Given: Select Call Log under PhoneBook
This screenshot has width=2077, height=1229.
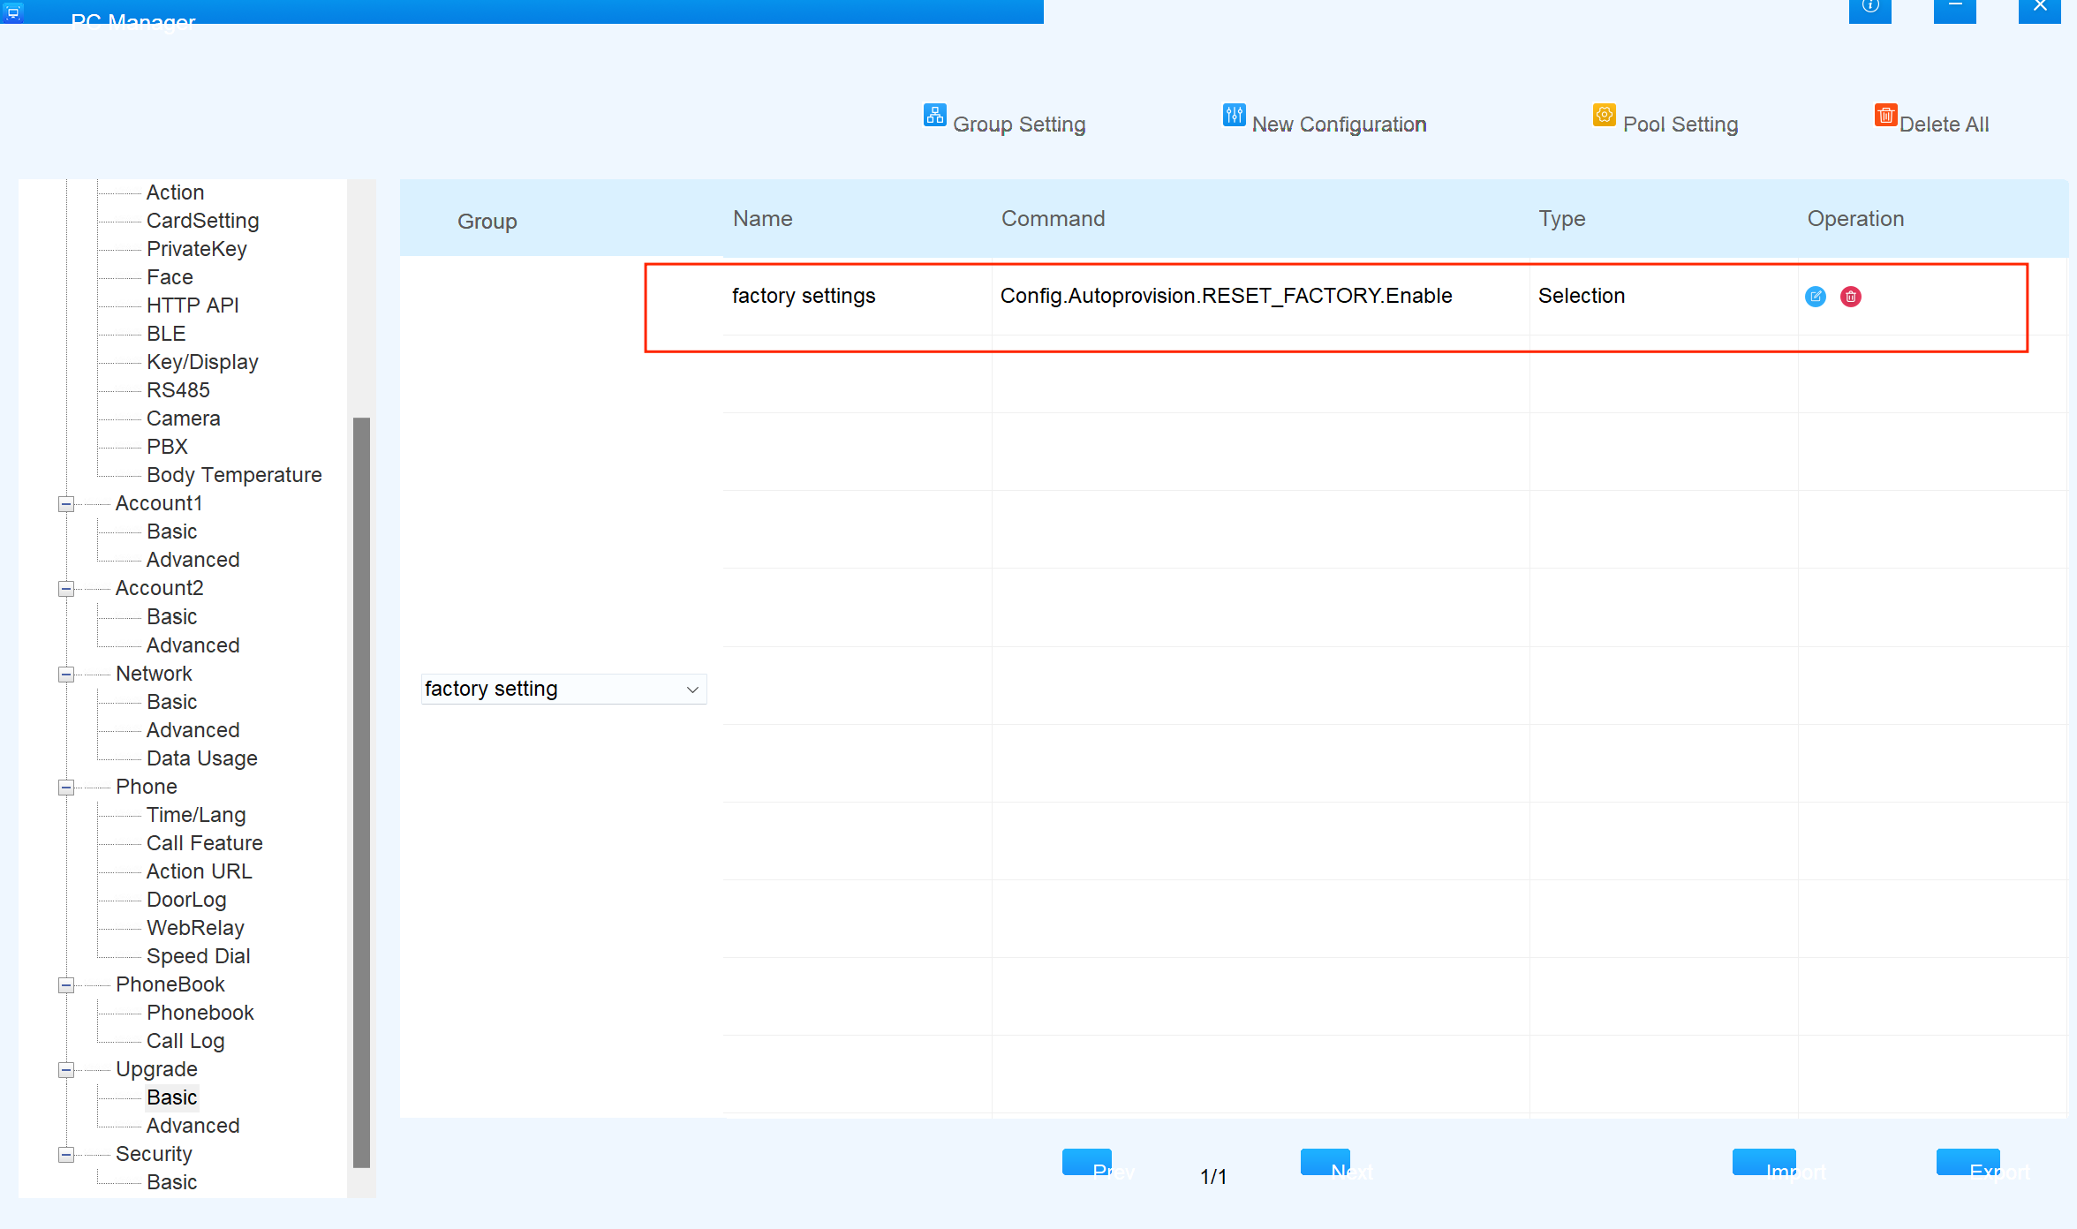Looking at the screenshot, I should [185, 1041].
